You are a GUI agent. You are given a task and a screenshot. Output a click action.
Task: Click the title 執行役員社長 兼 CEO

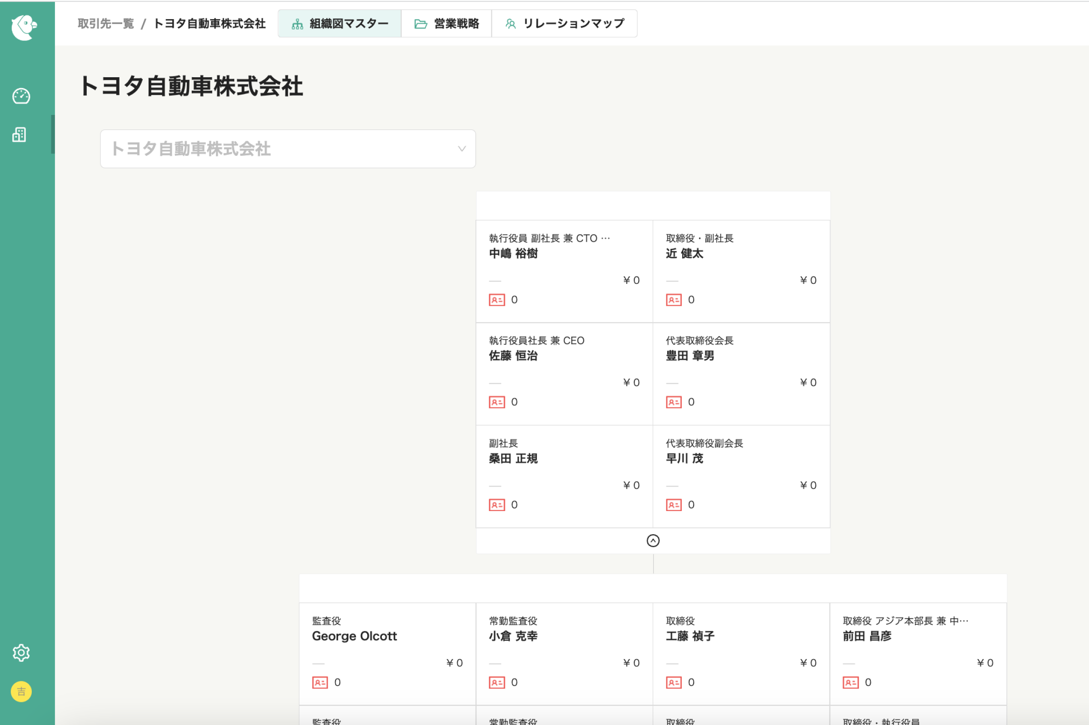coord(537,341)
